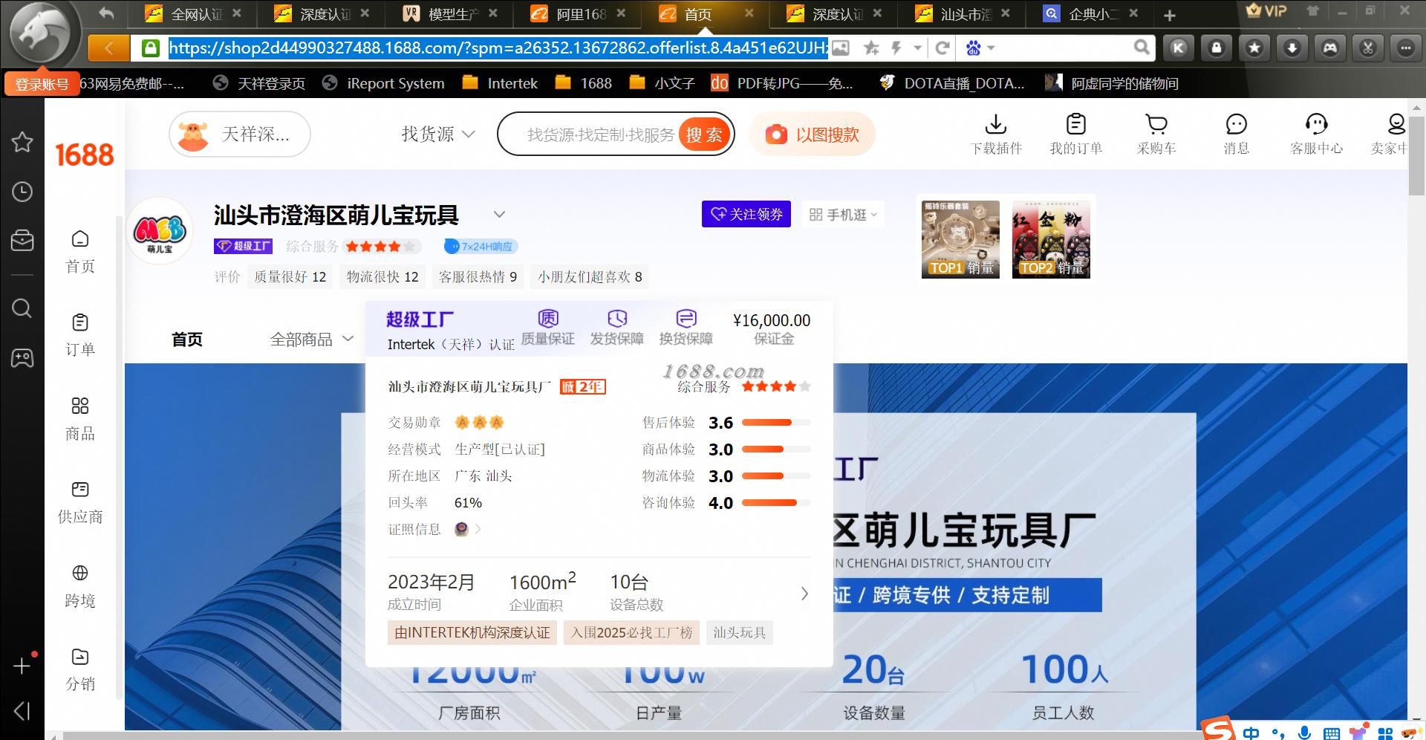
Task: Click the Baidu paw search engine icon
Action: (x=973, y=48)
